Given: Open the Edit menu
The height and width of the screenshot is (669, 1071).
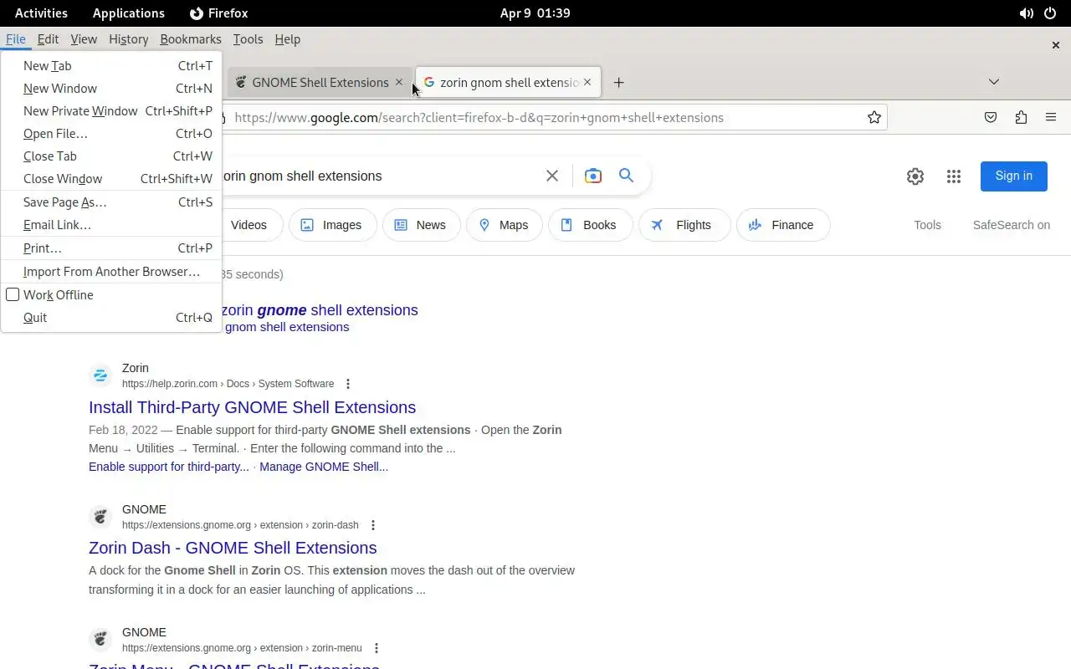Looking at the screenshot, I should click(48, 39).
